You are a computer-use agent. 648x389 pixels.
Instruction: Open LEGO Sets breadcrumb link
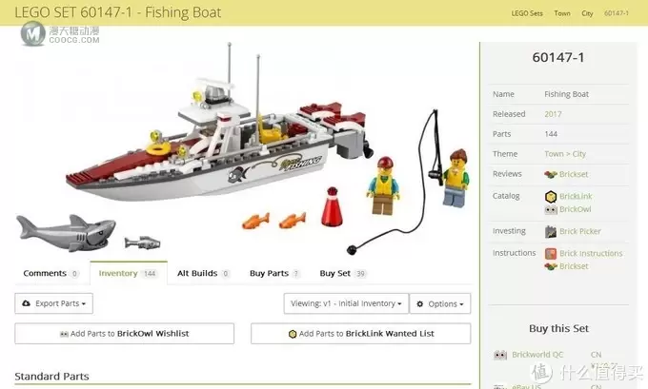point(527,13)
